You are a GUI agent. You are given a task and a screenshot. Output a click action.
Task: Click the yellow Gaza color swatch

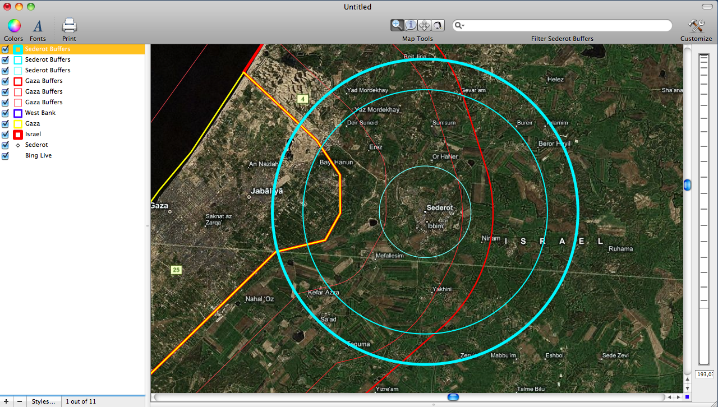[x=18, y=124]
